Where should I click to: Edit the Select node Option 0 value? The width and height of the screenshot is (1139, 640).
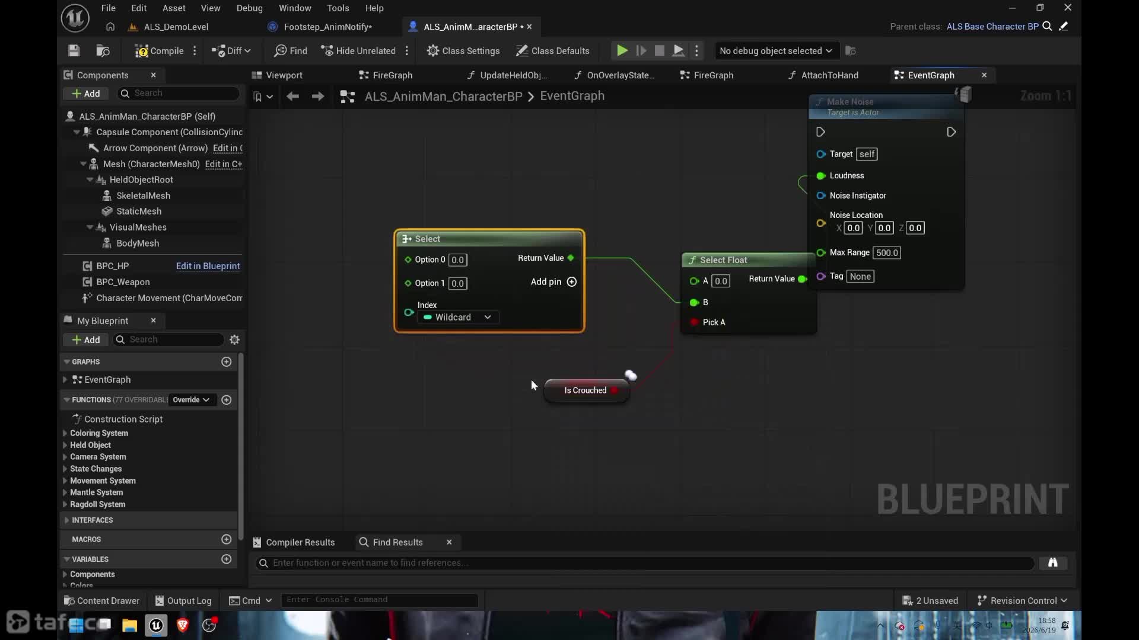tap(457, 260)
